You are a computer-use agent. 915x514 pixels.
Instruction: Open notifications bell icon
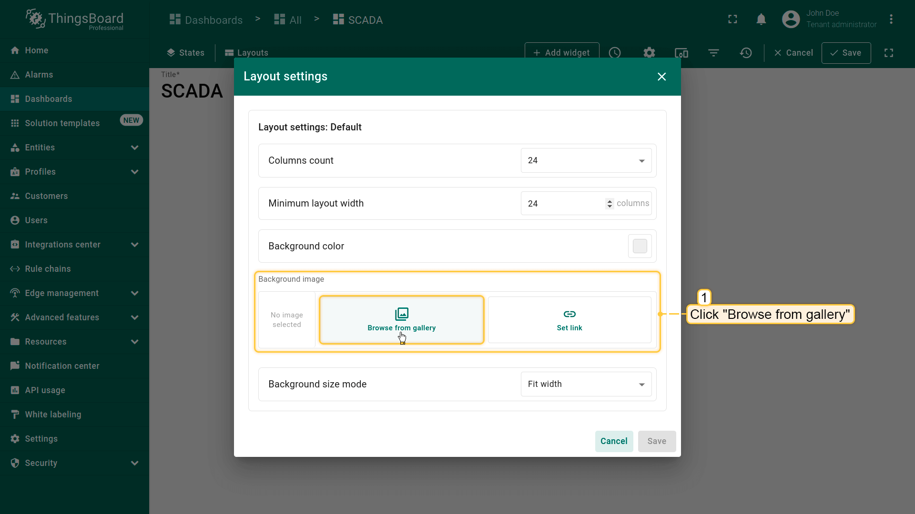tap(761, 20)
